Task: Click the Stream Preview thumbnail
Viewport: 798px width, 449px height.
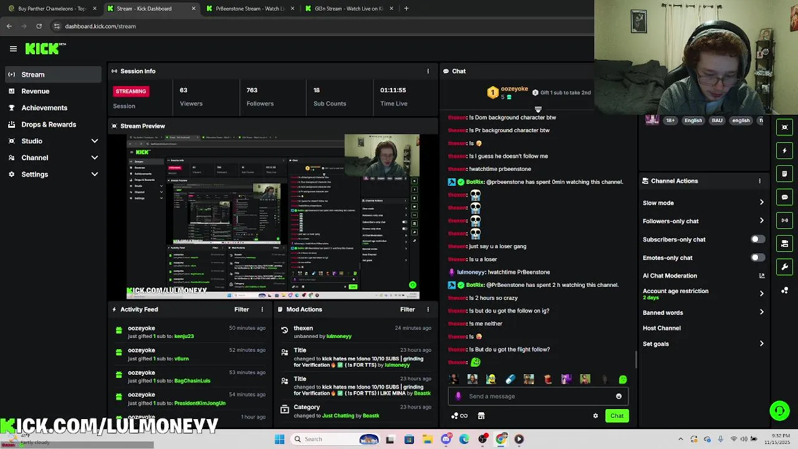Action: 273,217
